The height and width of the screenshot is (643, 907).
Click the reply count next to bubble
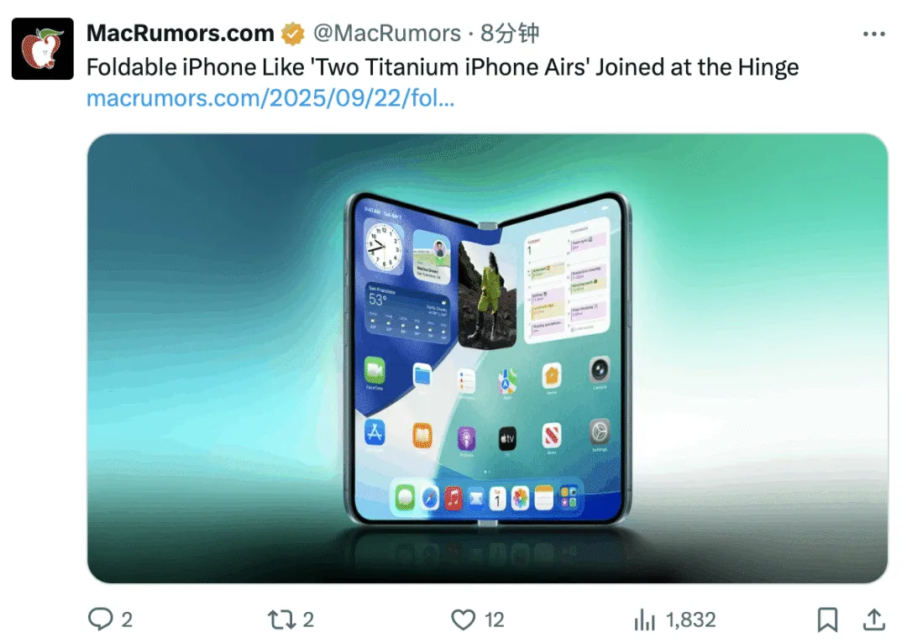click(x=127, y=619)
